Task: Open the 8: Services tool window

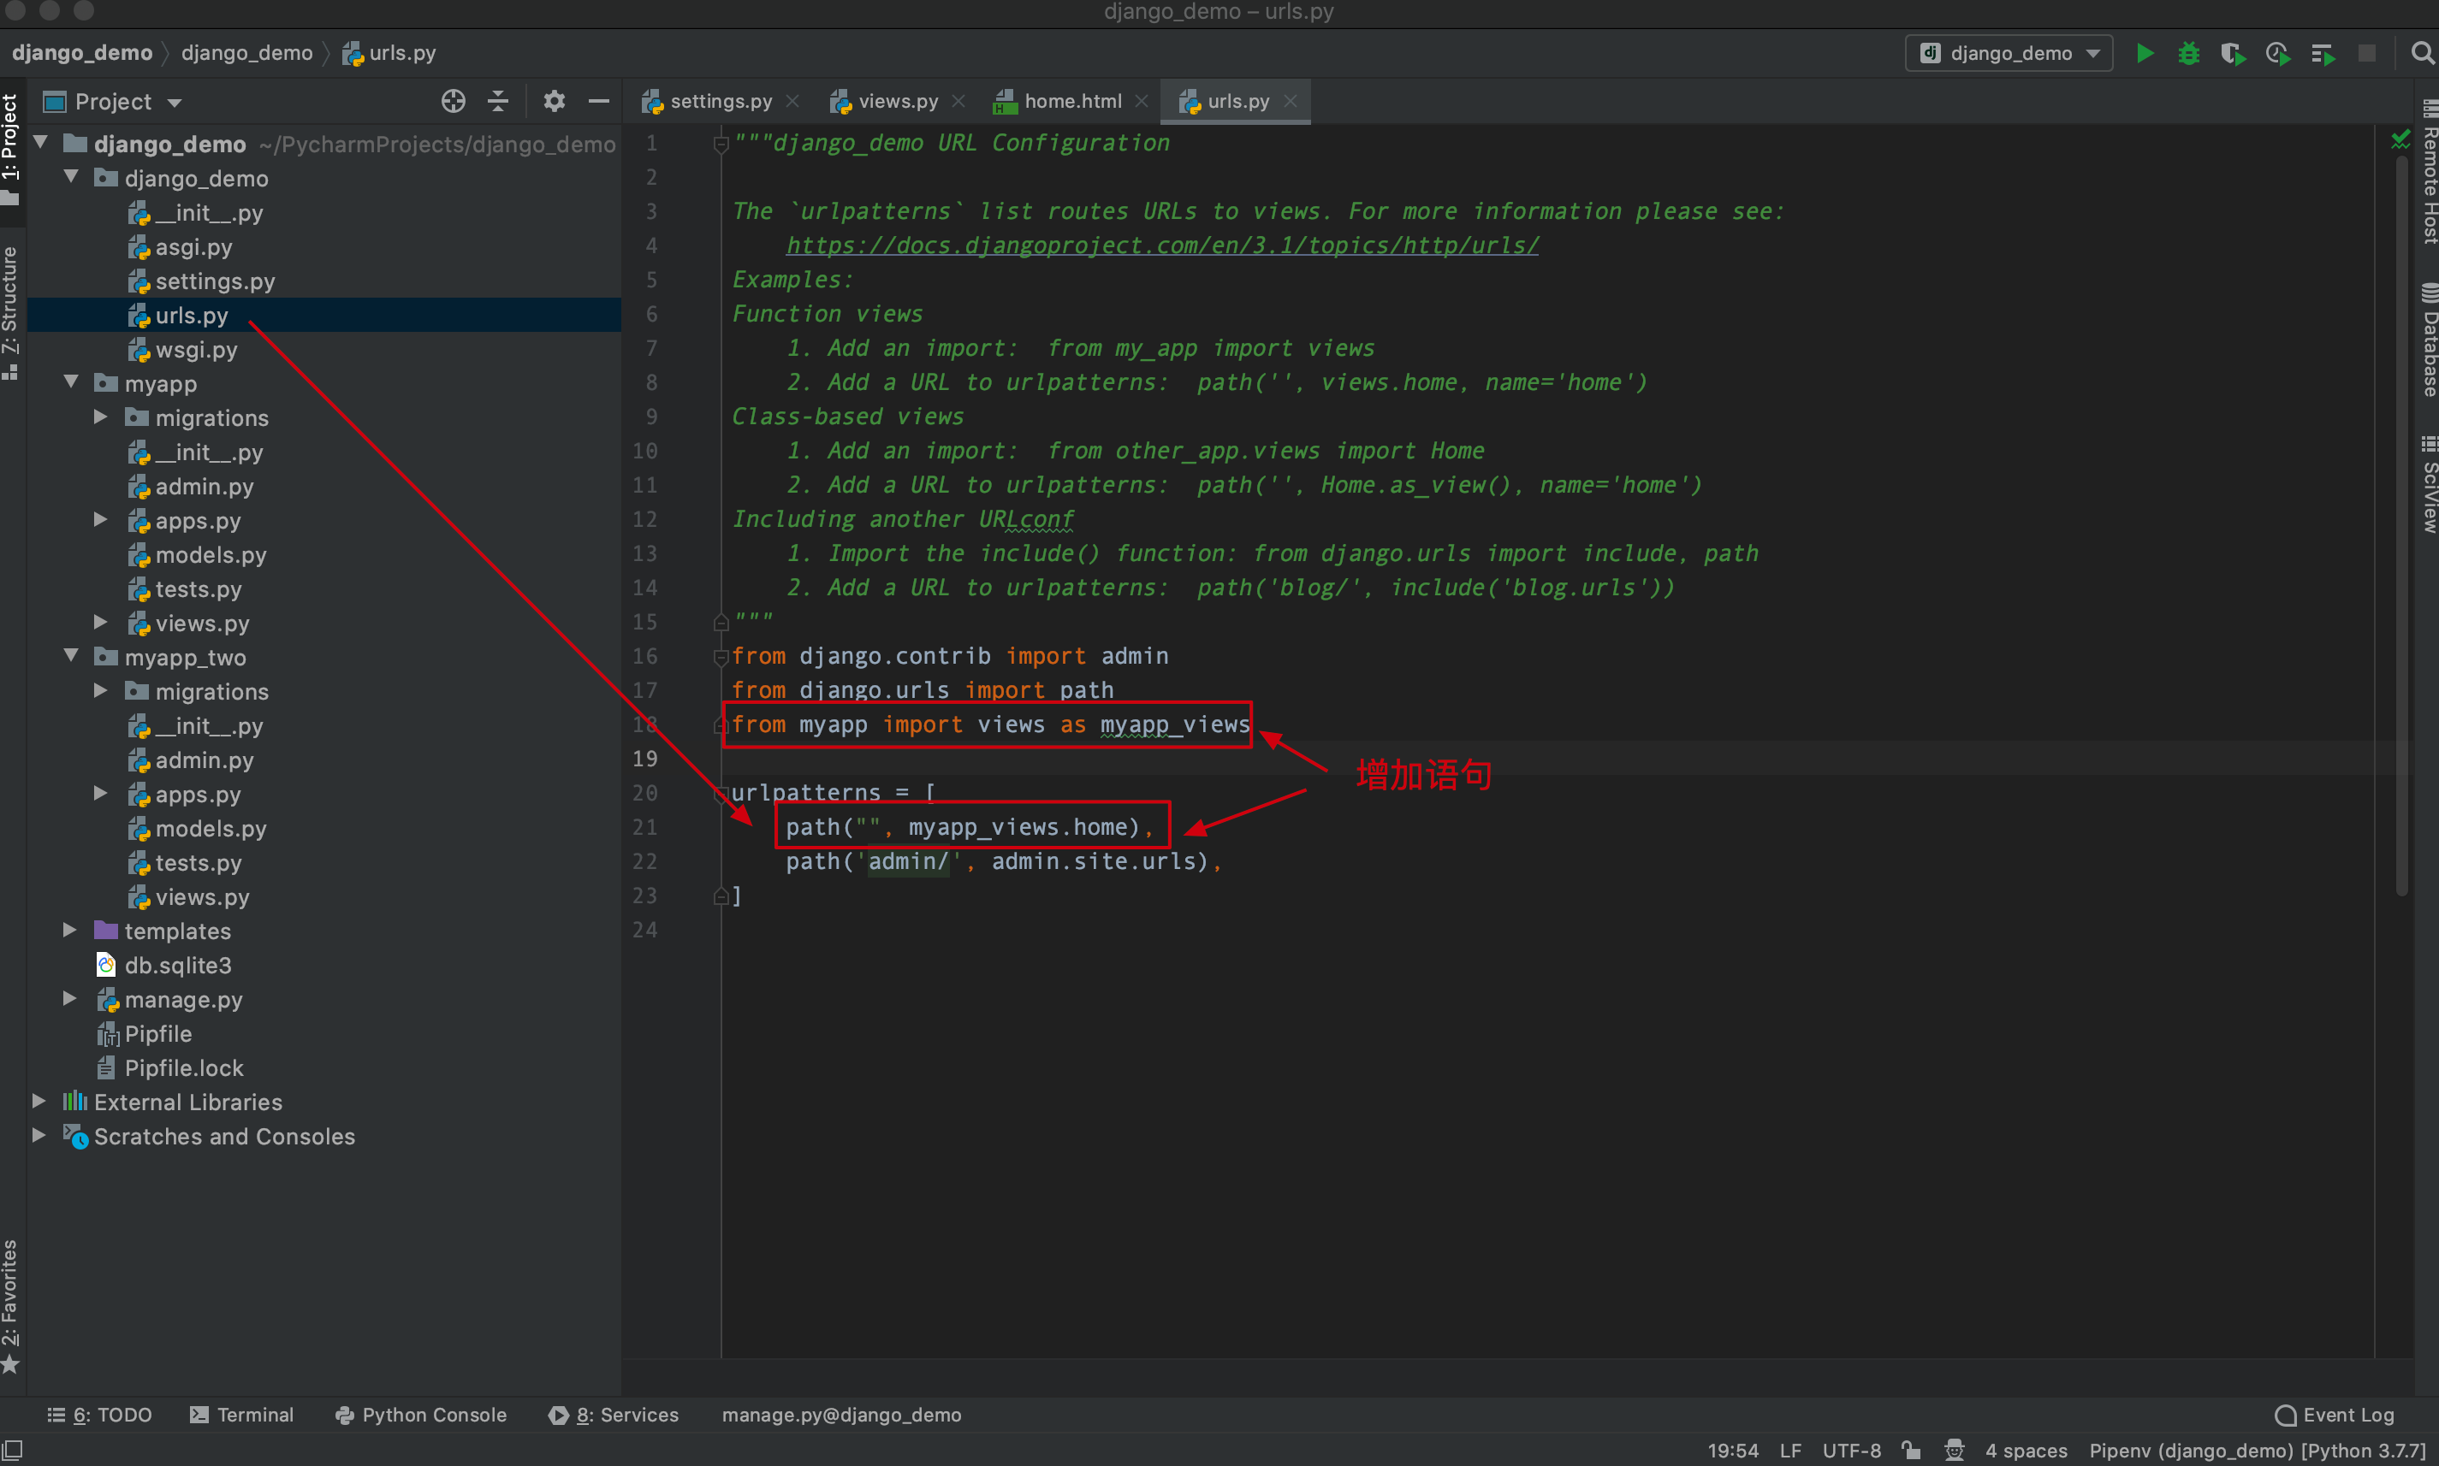Action: pos(614,1415)
